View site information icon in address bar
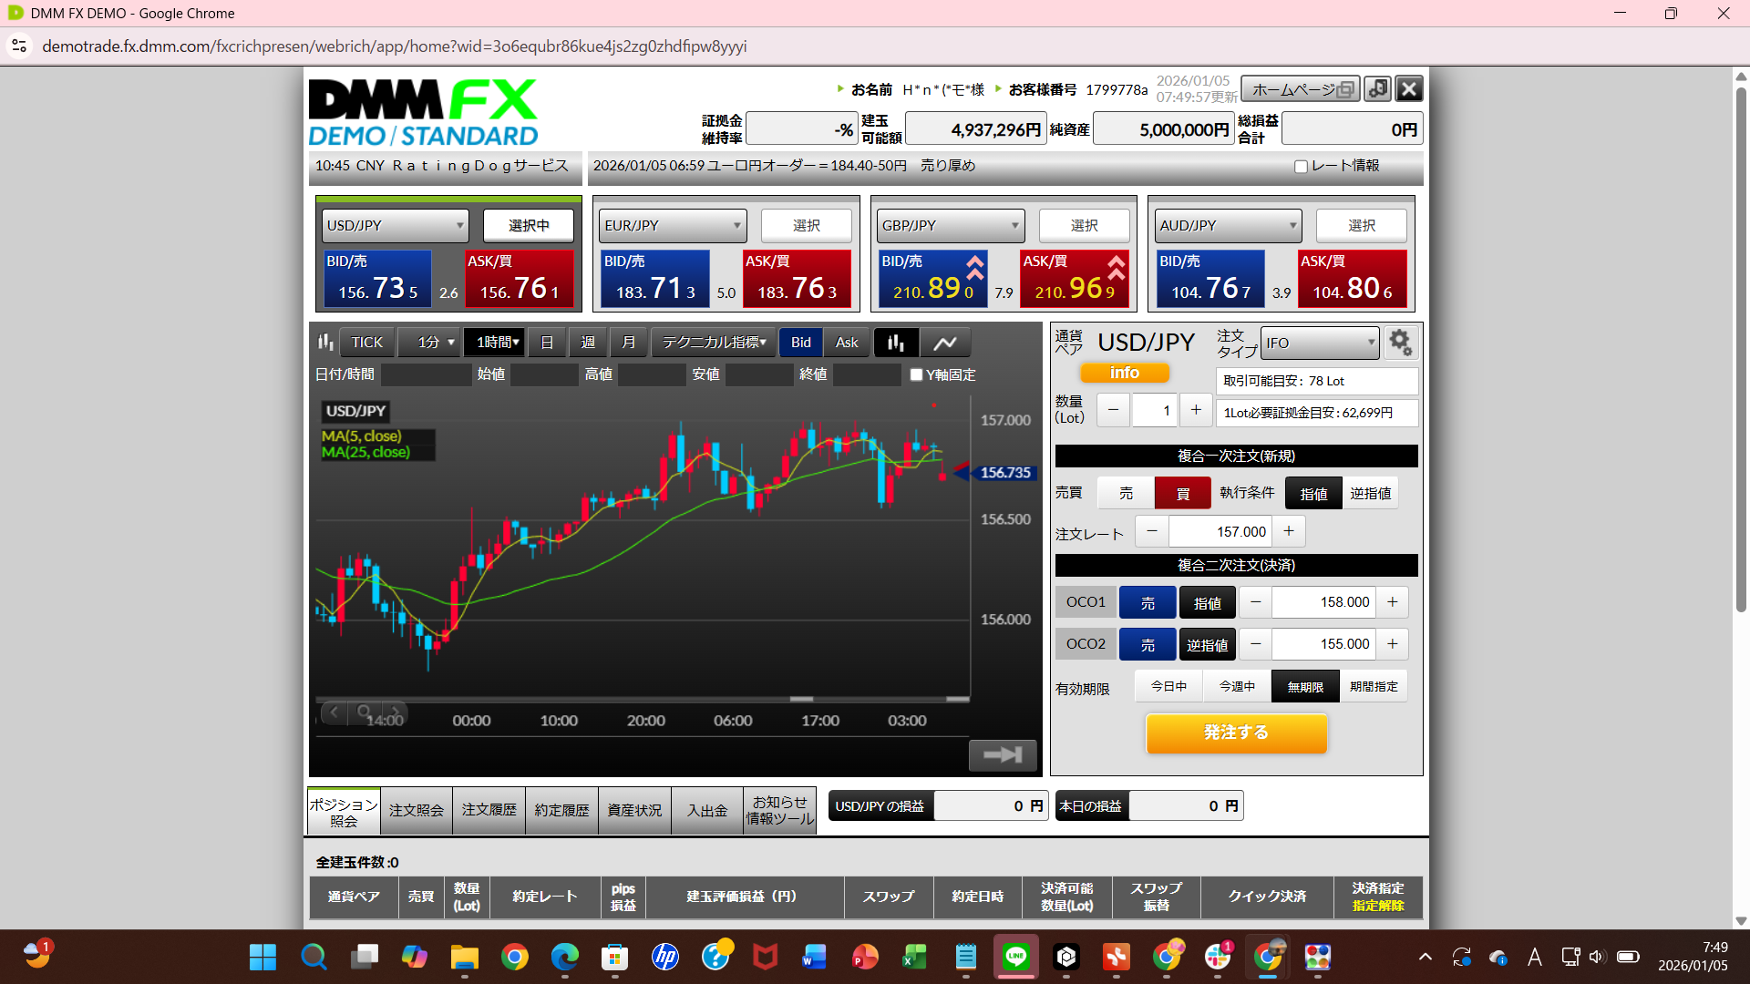The height and width of the screenshot is (984, 1750). (x=19, y=46)
